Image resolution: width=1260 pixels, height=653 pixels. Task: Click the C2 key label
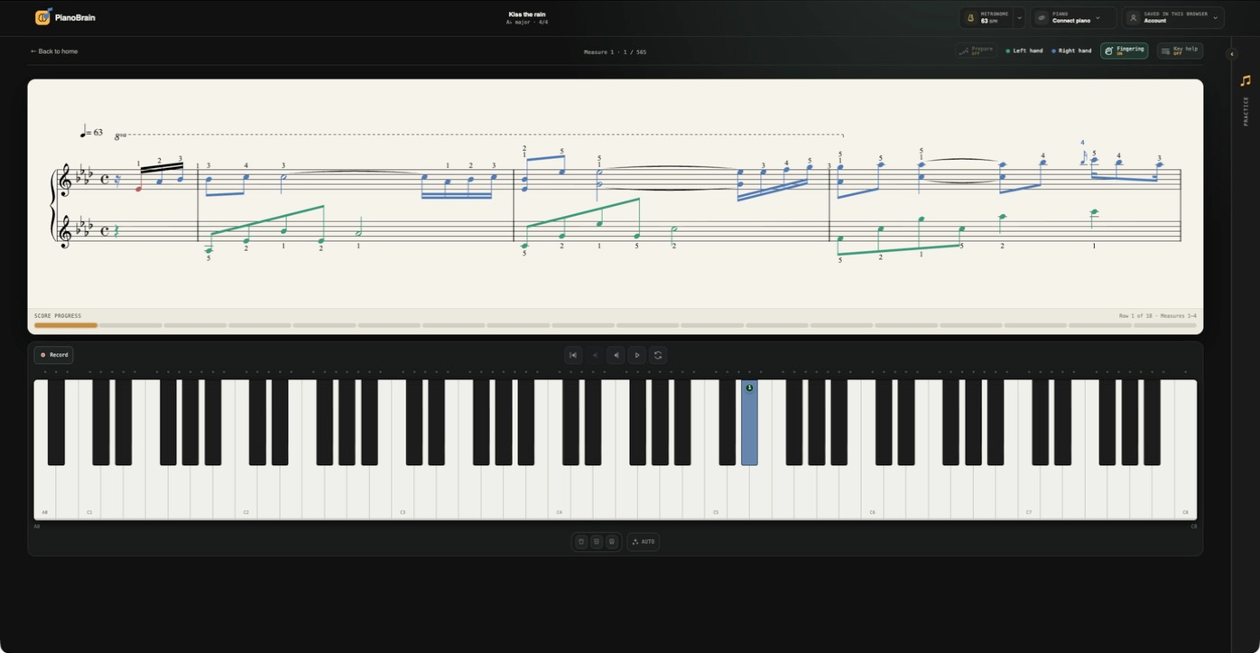click(x=246, y=512)
